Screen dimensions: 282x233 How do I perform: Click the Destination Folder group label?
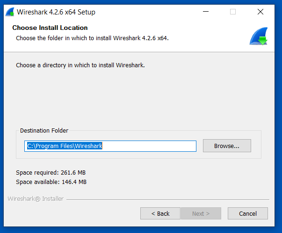pyautogui.click(x=44, y=131)
